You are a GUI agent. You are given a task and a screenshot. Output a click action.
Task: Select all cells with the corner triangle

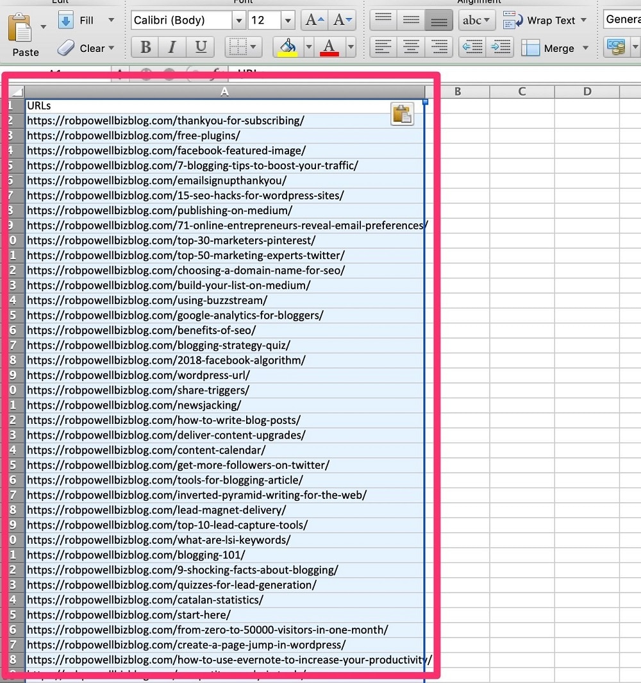[17, 92]
